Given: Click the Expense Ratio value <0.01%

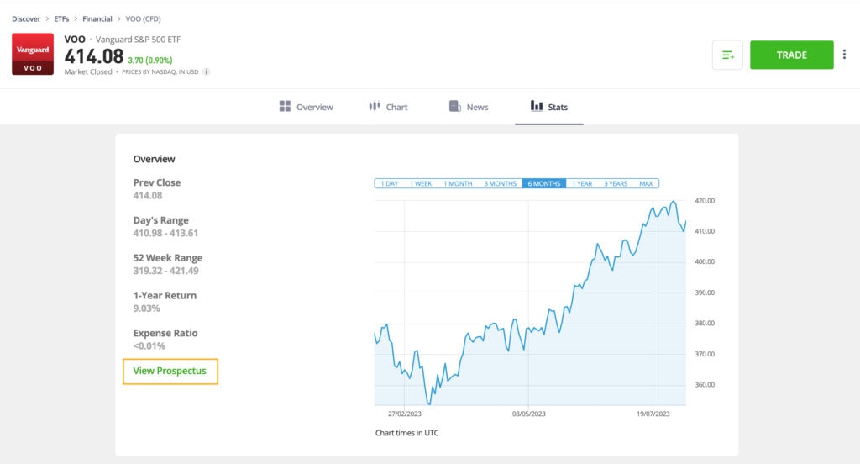Looking at the screenshot, I should (x=149, y=346).
